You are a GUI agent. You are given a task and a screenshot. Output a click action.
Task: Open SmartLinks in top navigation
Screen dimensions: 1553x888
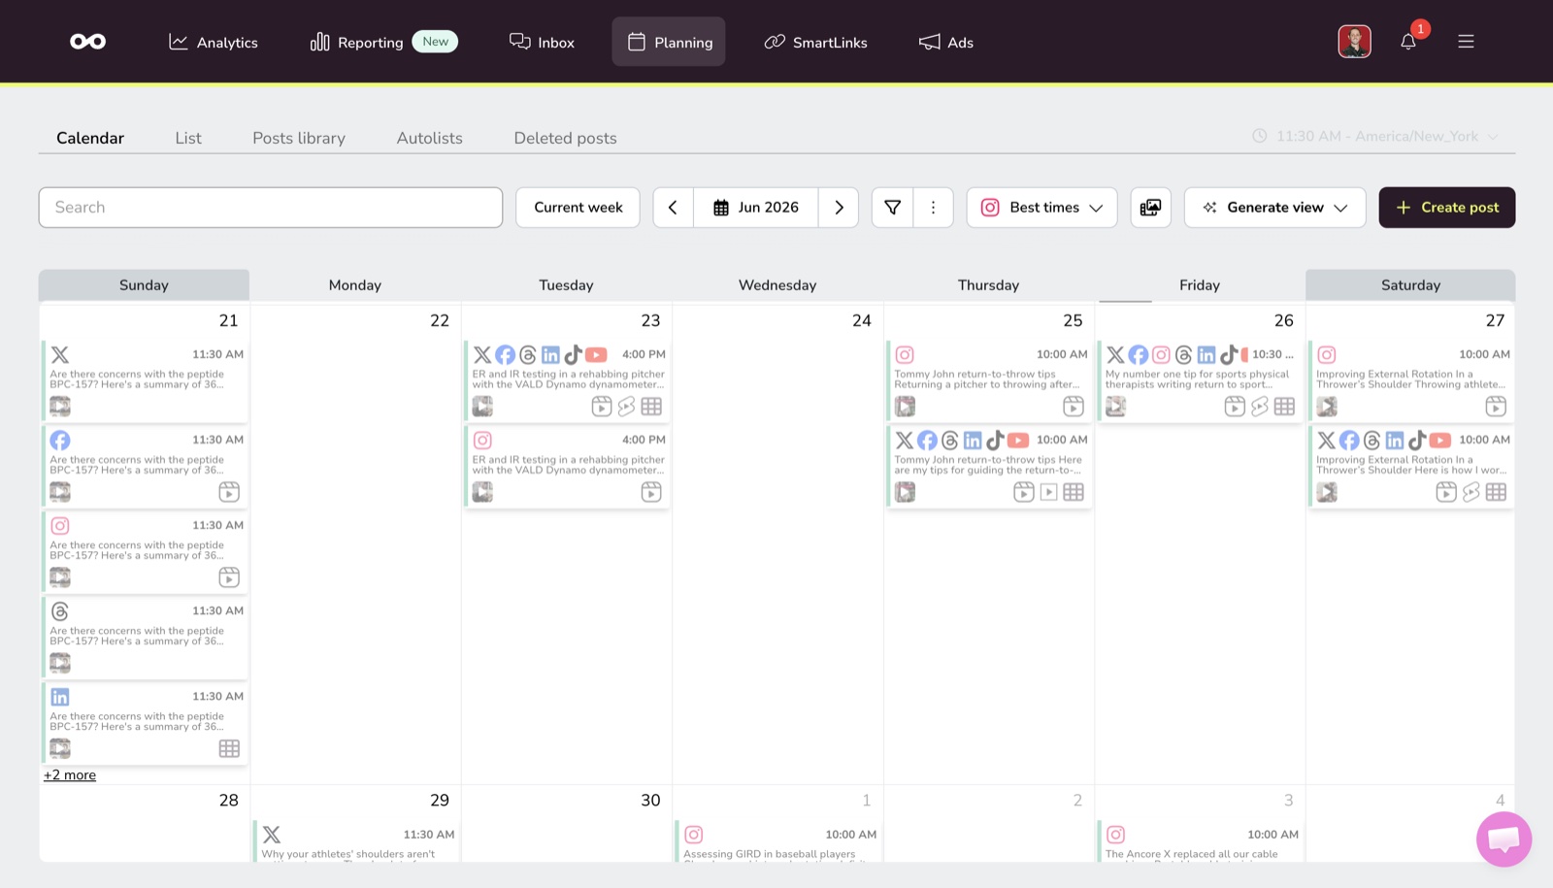pos(816,43)
